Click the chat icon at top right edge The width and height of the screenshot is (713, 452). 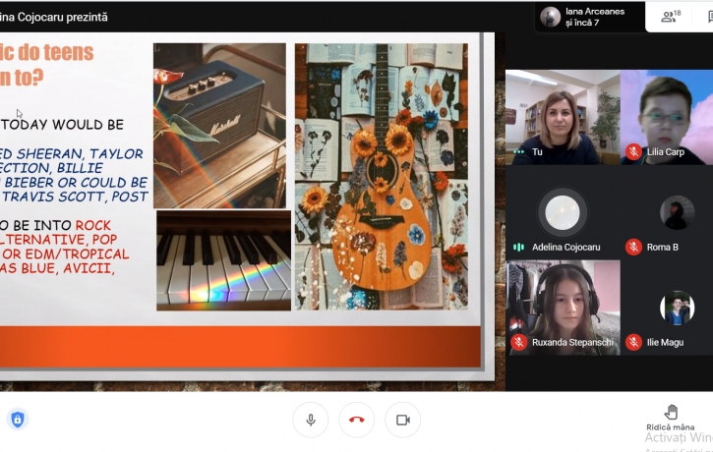point(710,17)
